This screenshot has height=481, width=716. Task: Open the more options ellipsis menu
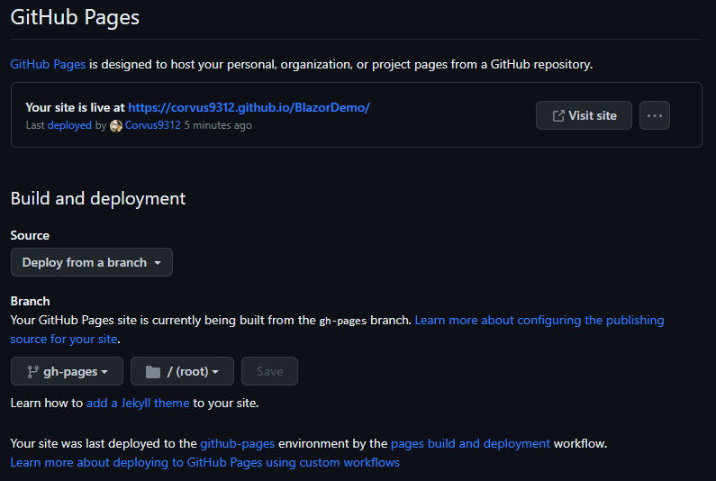pos(655,115)
